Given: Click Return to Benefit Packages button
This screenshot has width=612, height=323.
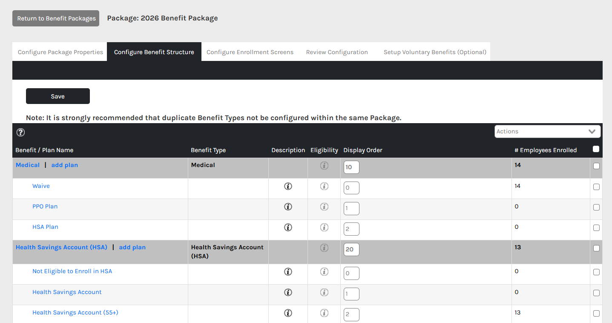Looking at the screenshot, I should coord(56,18).
